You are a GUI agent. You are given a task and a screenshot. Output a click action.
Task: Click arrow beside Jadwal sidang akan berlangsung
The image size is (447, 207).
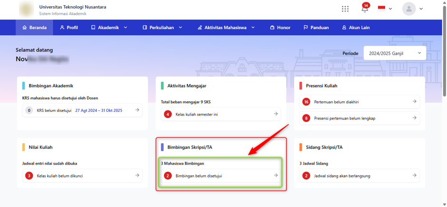pyautogui.click(x=414, y=176)
